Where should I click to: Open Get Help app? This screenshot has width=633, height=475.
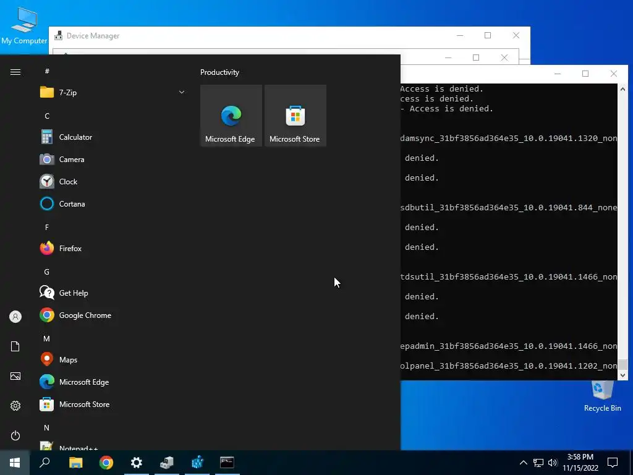tap(113, 293)
